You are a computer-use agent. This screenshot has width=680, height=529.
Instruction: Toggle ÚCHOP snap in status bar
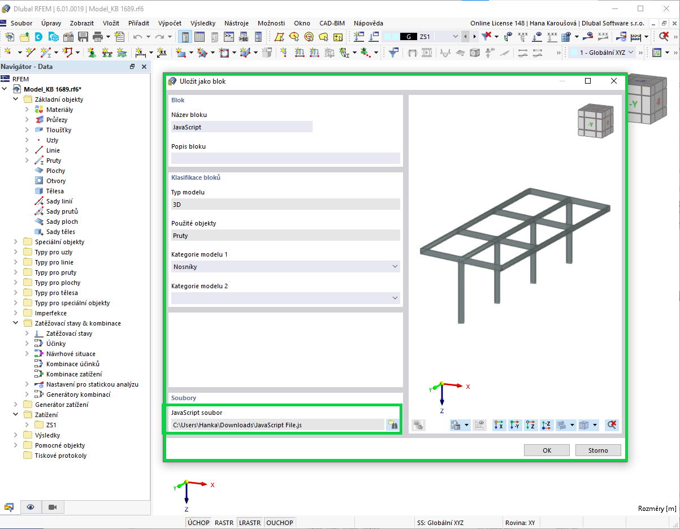198,523
